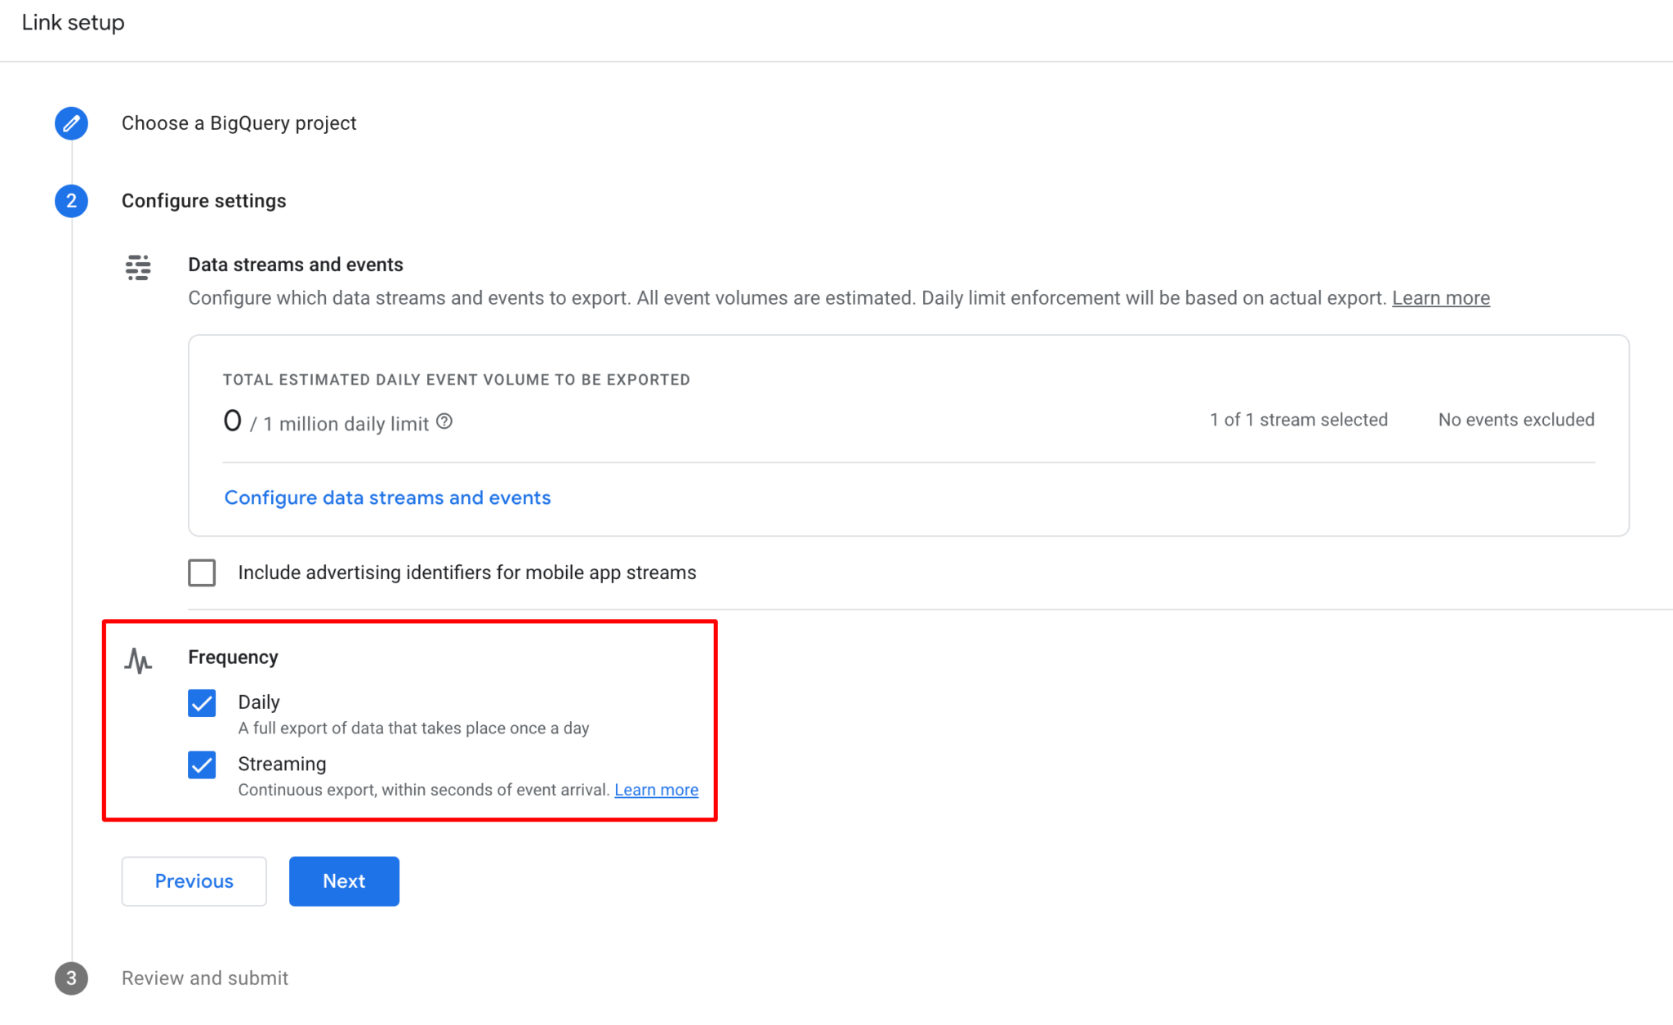Click No events excluded indicator
The height and width of the screenshot is (1025, 1673).
[1515, 419]
